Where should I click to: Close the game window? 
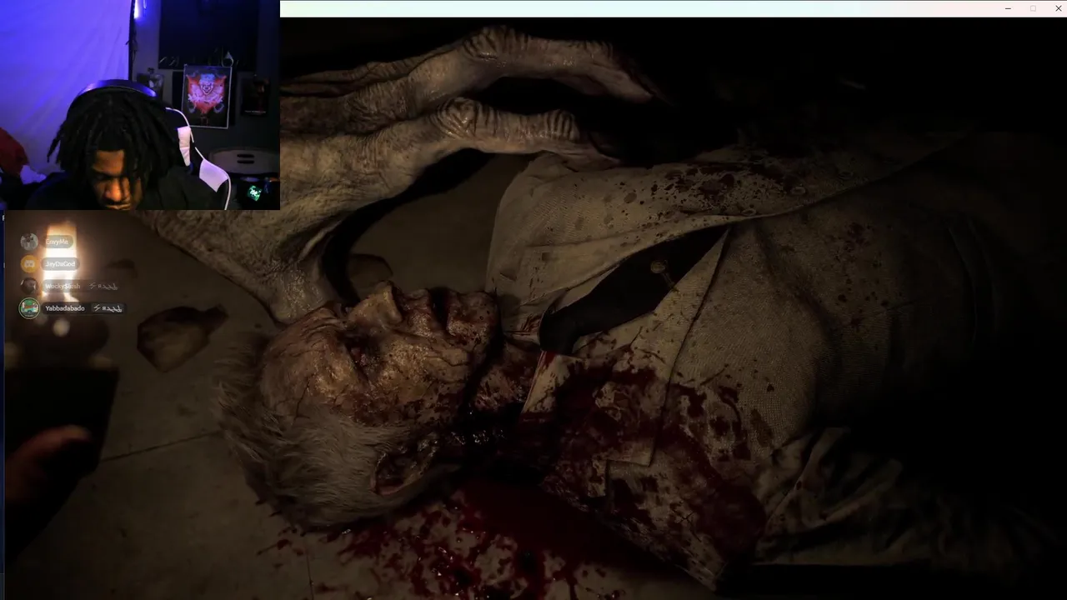click(x=1058, y=8)
